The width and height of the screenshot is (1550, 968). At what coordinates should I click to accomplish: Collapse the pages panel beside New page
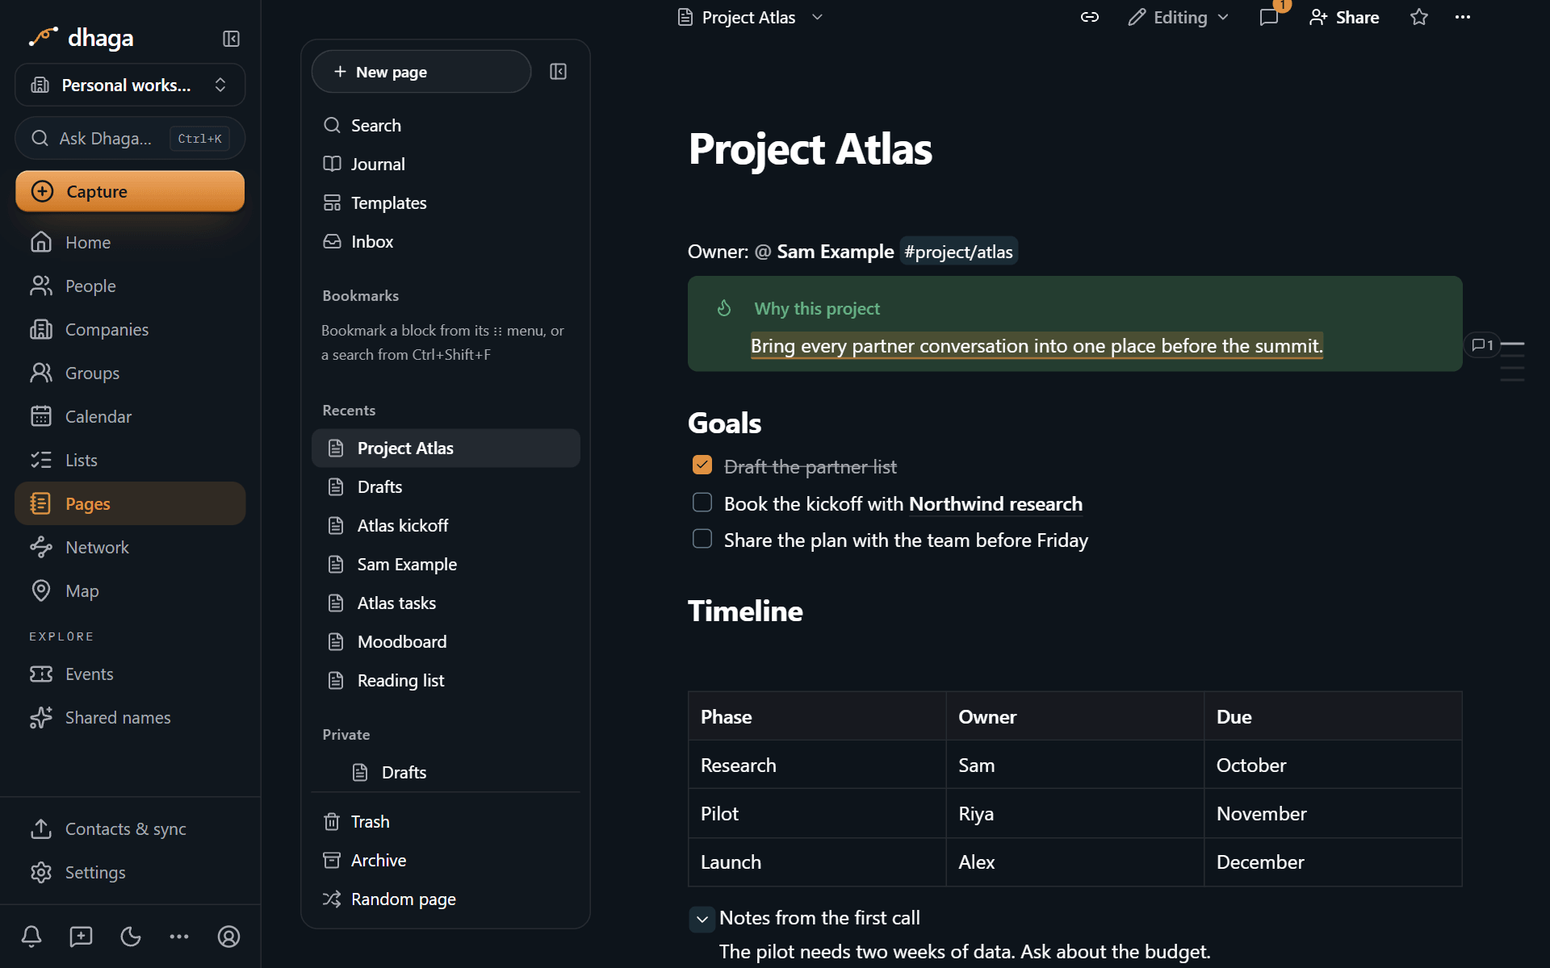pyautogui.click(x=558, y=72)
